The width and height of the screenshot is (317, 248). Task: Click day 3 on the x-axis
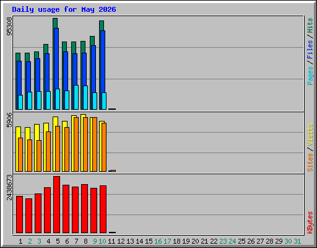pyautogui.click(x=39, y=241)
